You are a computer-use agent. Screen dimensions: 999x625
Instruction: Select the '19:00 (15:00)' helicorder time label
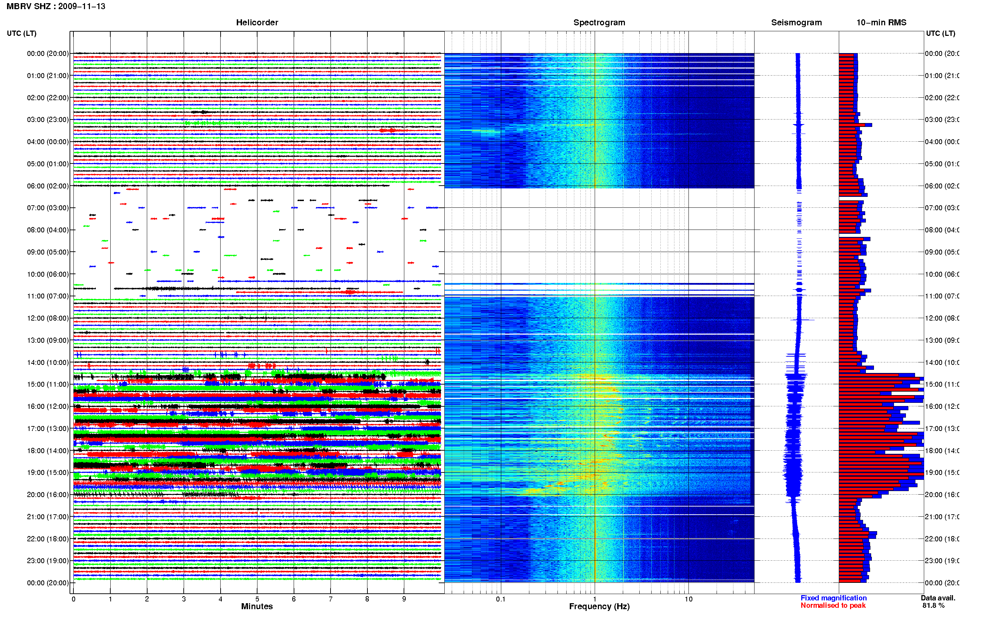tap(48, 472)
